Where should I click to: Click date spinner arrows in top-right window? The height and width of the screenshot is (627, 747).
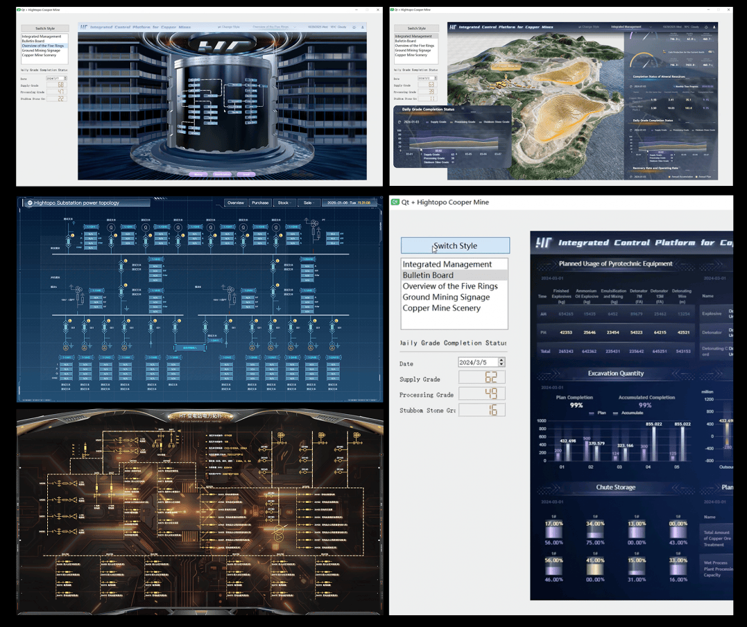point(436,78)
